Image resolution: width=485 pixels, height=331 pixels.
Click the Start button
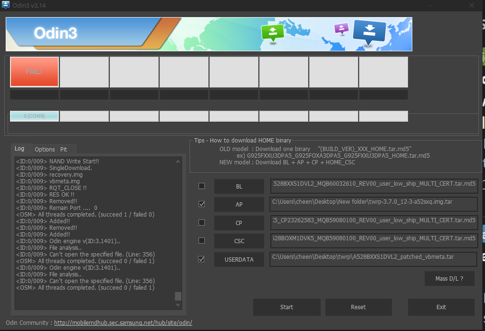tap(287, 307)
